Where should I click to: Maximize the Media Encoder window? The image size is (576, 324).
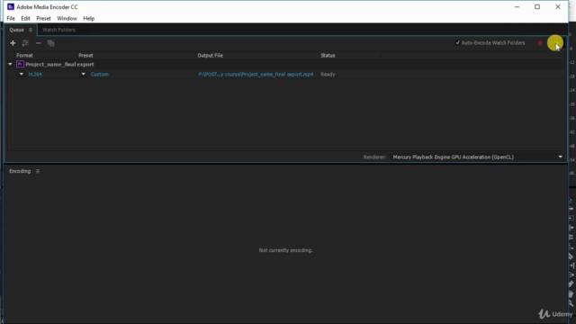[537, 6]
